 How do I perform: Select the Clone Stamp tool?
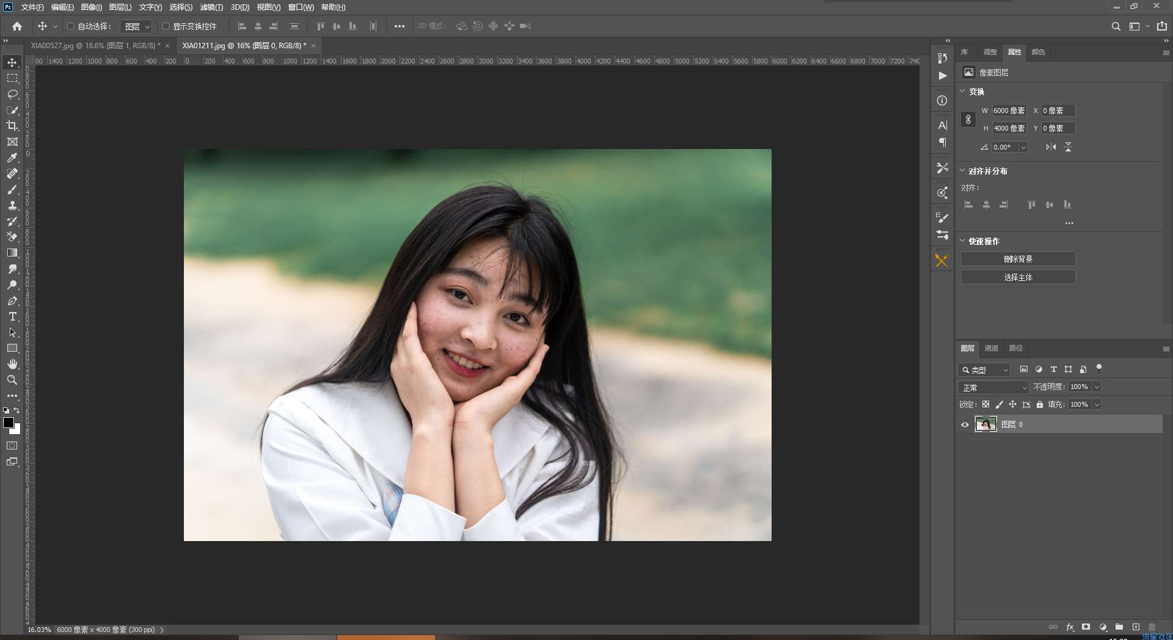12,205
